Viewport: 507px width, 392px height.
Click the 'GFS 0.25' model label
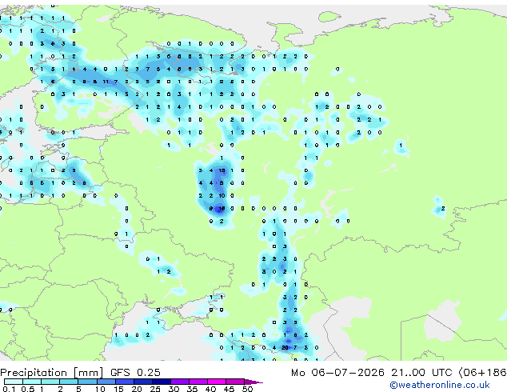(135, 373)
